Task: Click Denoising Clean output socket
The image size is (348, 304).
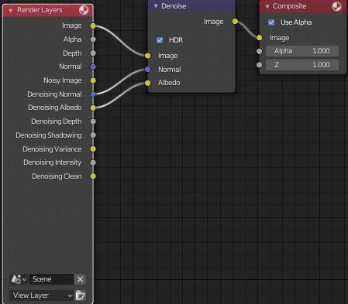Action: [x=93, y=176]
